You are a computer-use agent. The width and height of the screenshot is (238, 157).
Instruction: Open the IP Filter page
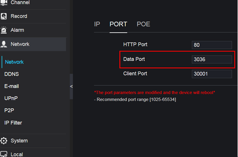[13, 123]
